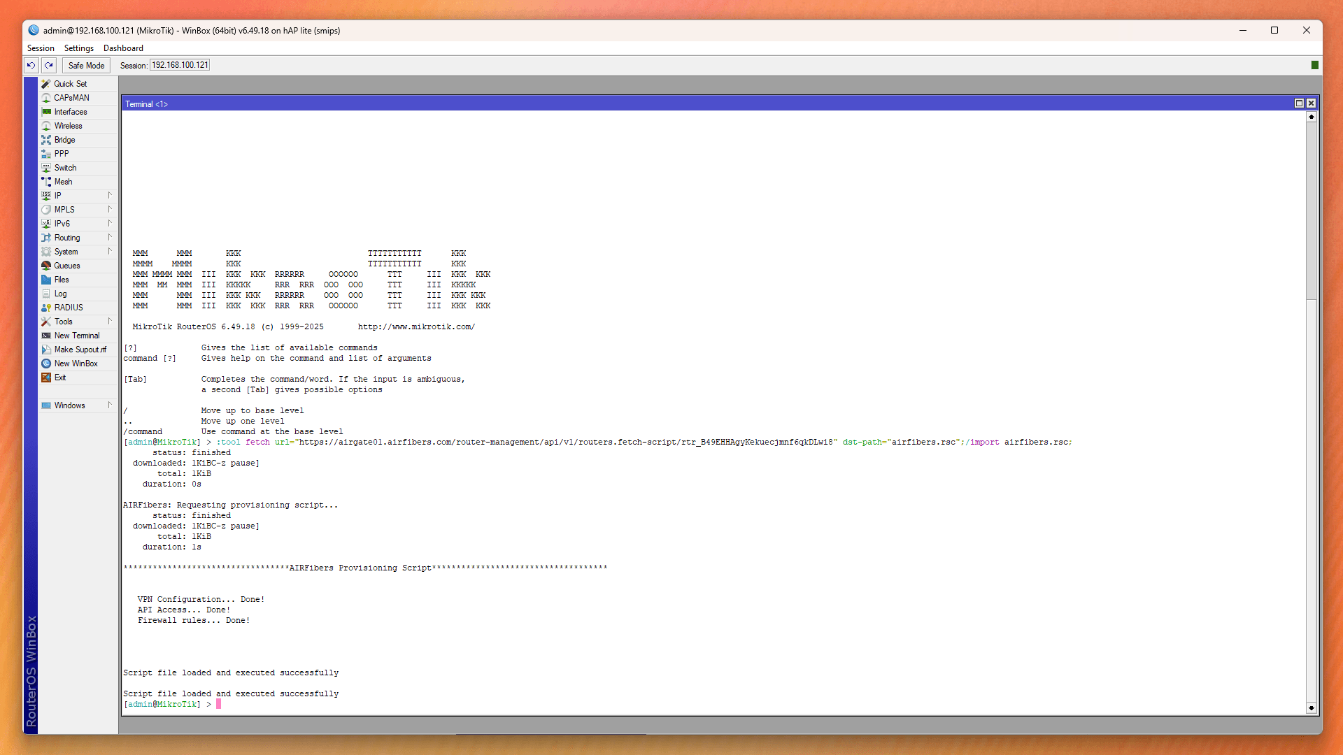Open the Wireless menu icon
This screenshot has height=755, width=1343.
pyautogui.click(x=46, y=126)
